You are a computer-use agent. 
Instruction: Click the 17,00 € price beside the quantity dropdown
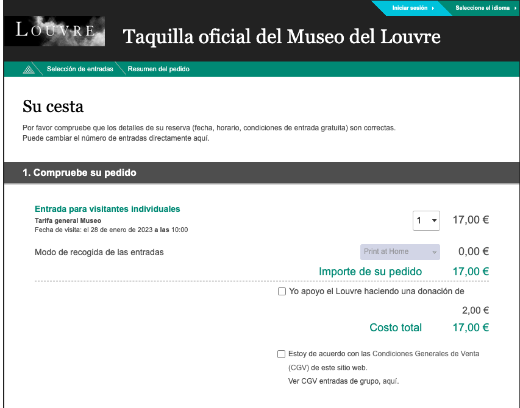(x=471, y=220)
